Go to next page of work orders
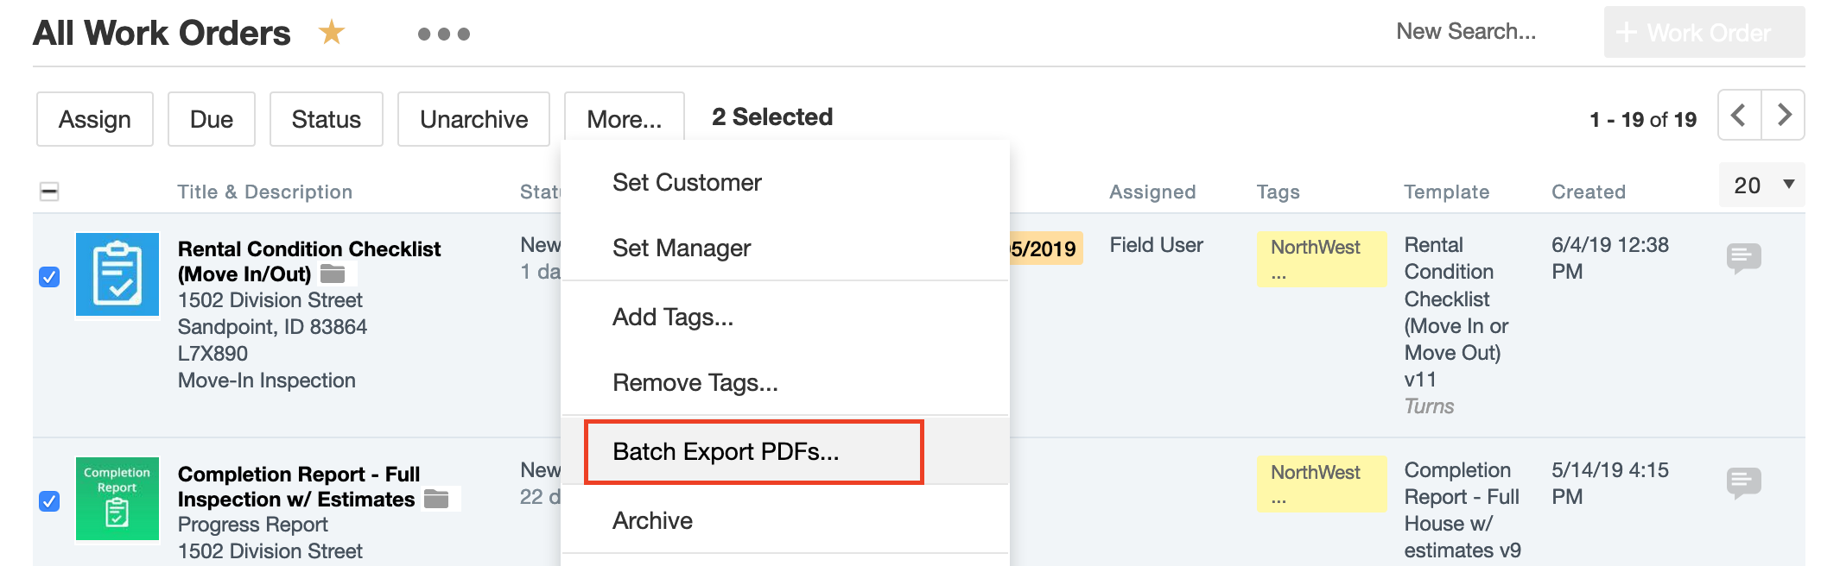 (1784, 115)
